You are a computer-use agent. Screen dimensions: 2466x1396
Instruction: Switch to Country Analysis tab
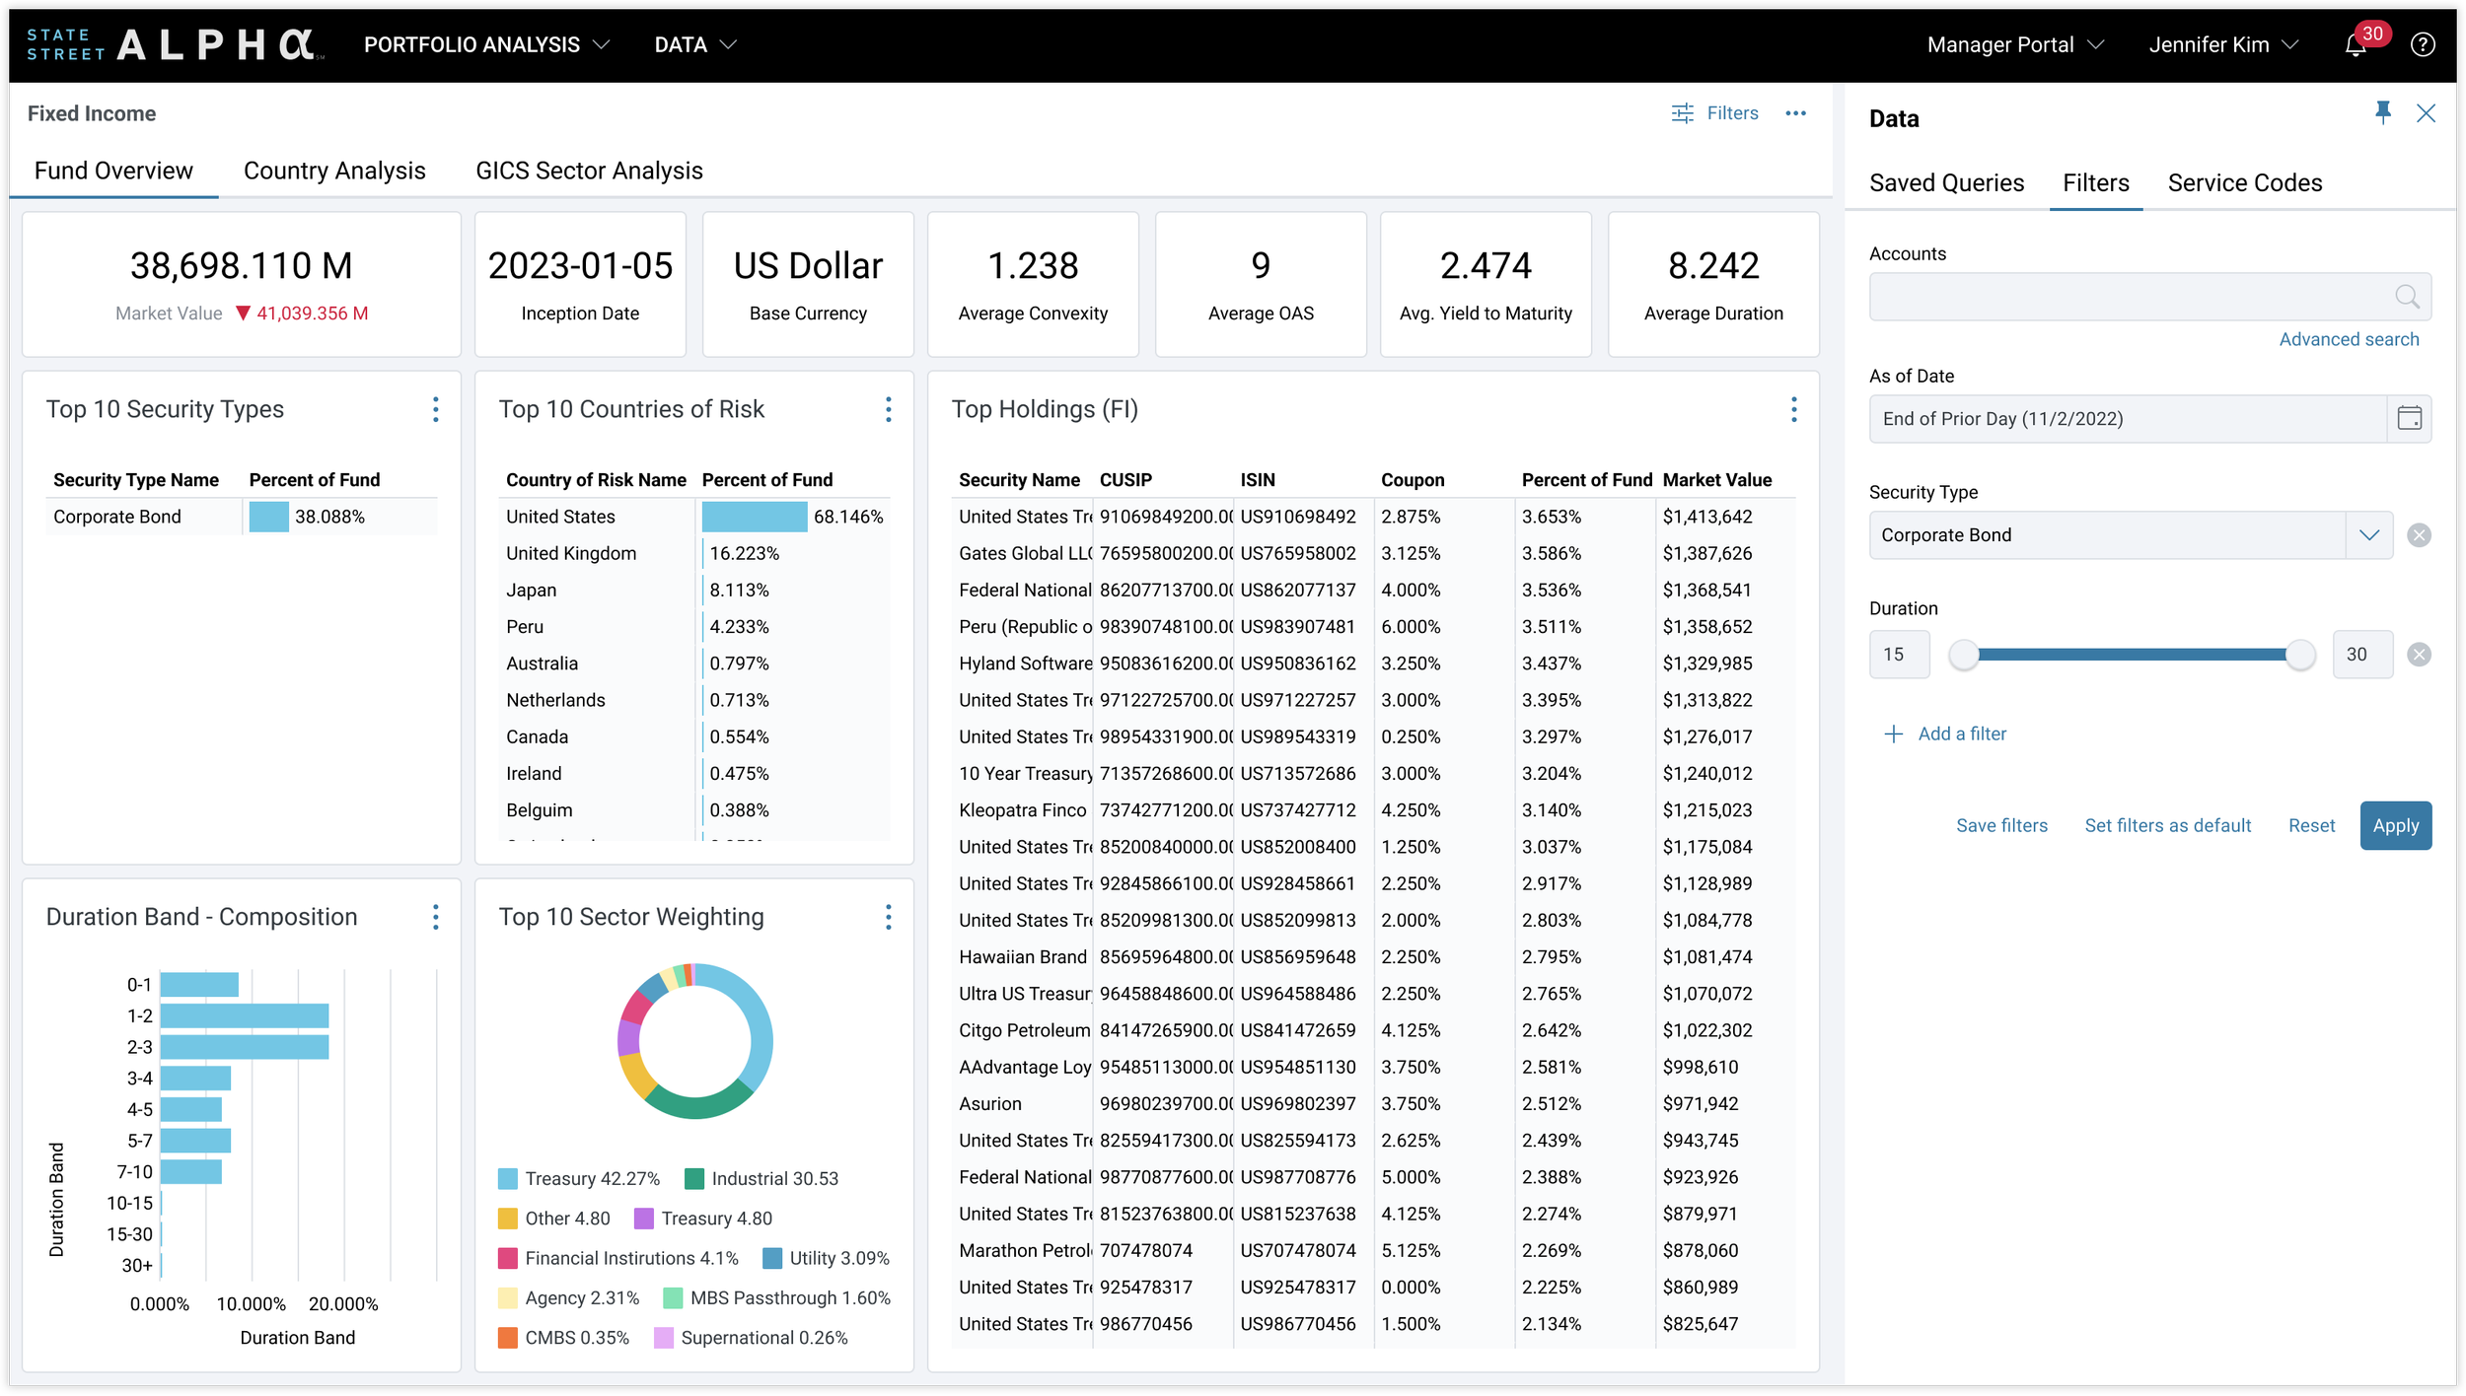coord(334,171)
